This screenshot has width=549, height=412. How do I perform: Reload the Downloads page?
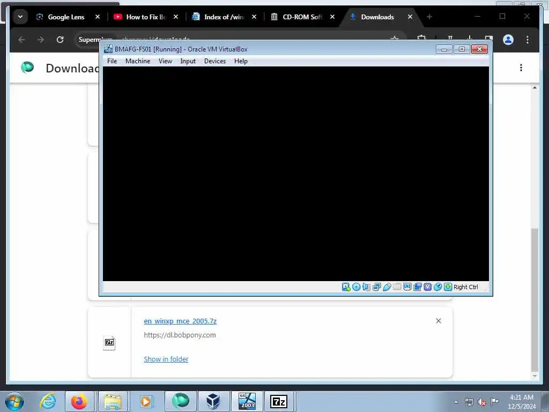click(60, 40)
